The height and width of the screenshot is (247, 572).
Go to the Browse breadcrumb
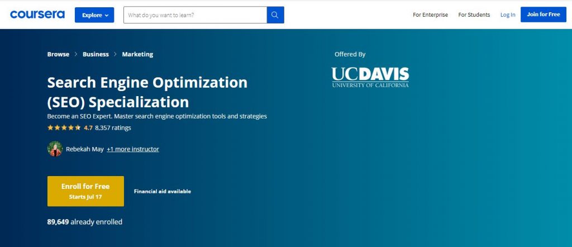pyautogui.click(x=58, y=54)
